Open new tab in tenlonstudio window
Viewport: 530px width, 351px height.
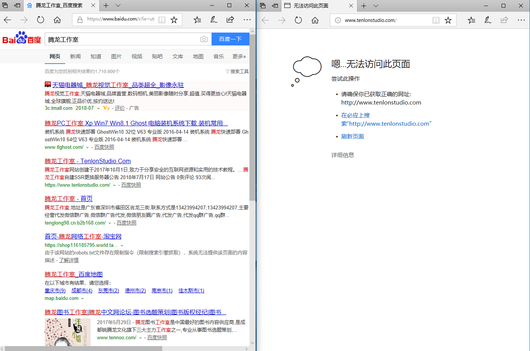click(x=364, y=5)
